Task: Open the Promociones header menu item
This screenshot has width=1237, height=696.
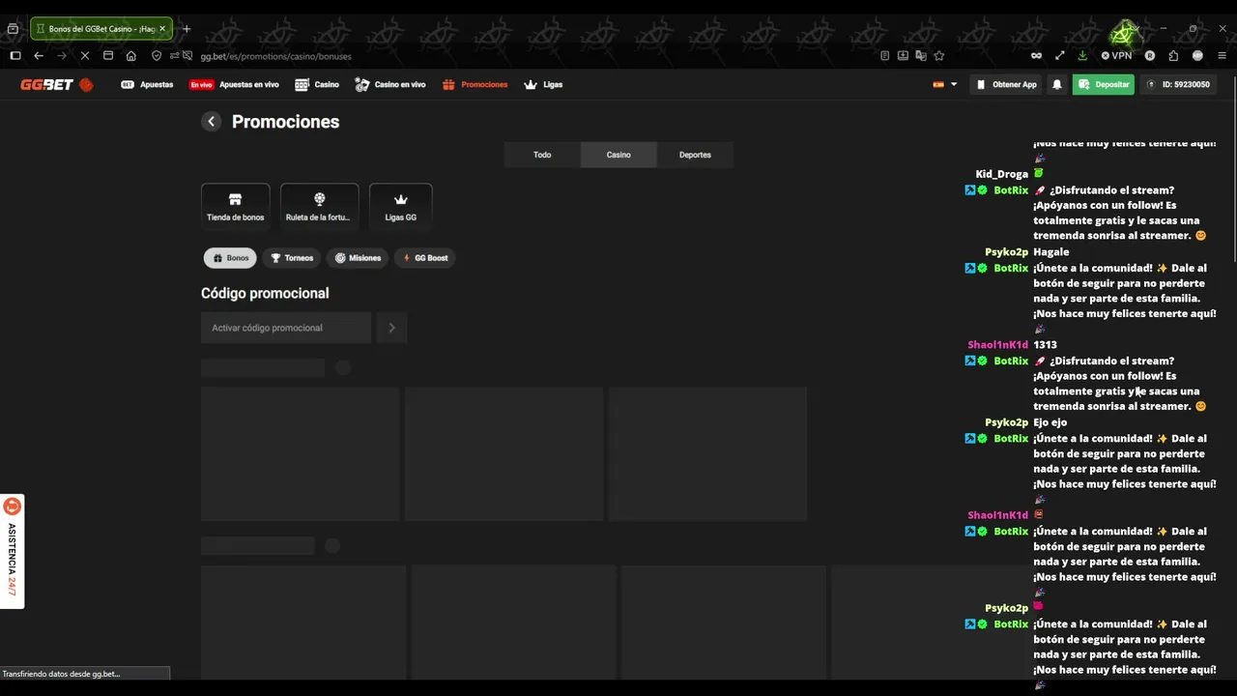Action: (475, 85)
